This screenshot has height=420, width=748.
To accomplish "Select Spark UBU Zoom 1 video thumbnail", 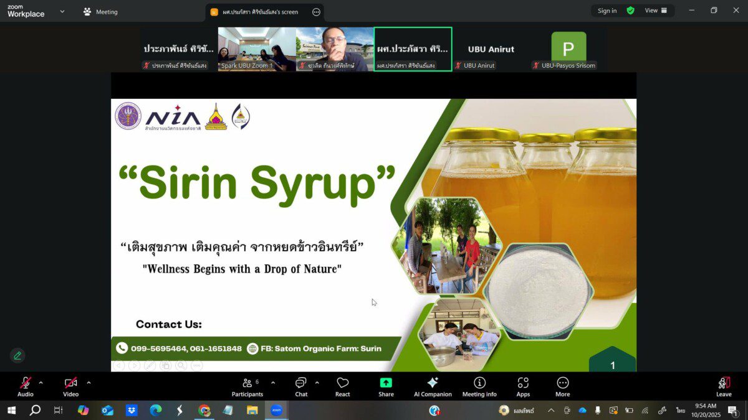I will pos(257,49).
